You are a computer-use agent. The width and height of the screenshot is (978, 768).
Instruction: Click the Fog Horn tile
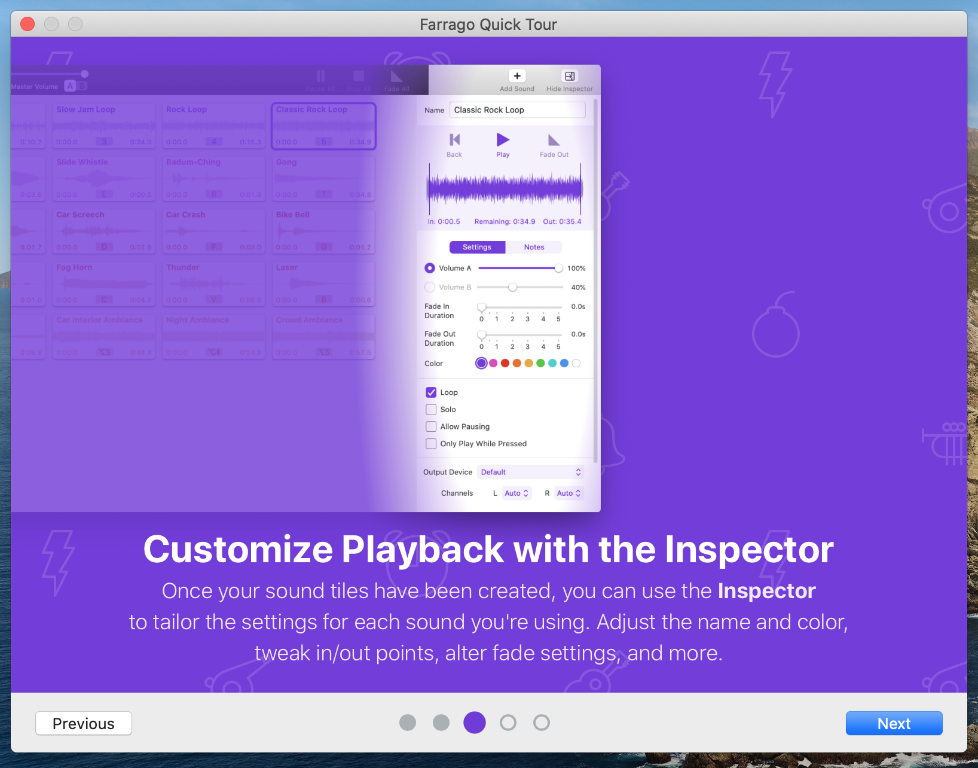(x=103, y=284)
